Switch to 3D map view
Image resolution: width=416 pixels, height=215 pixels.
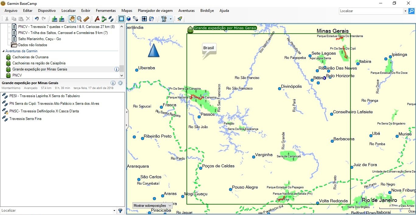[x=129, y=19]
